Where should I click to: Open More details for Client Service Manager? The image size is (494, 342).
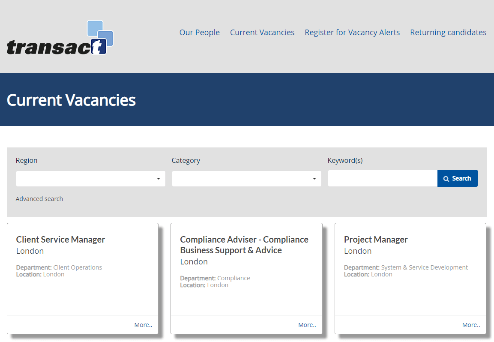coord(143,324)
